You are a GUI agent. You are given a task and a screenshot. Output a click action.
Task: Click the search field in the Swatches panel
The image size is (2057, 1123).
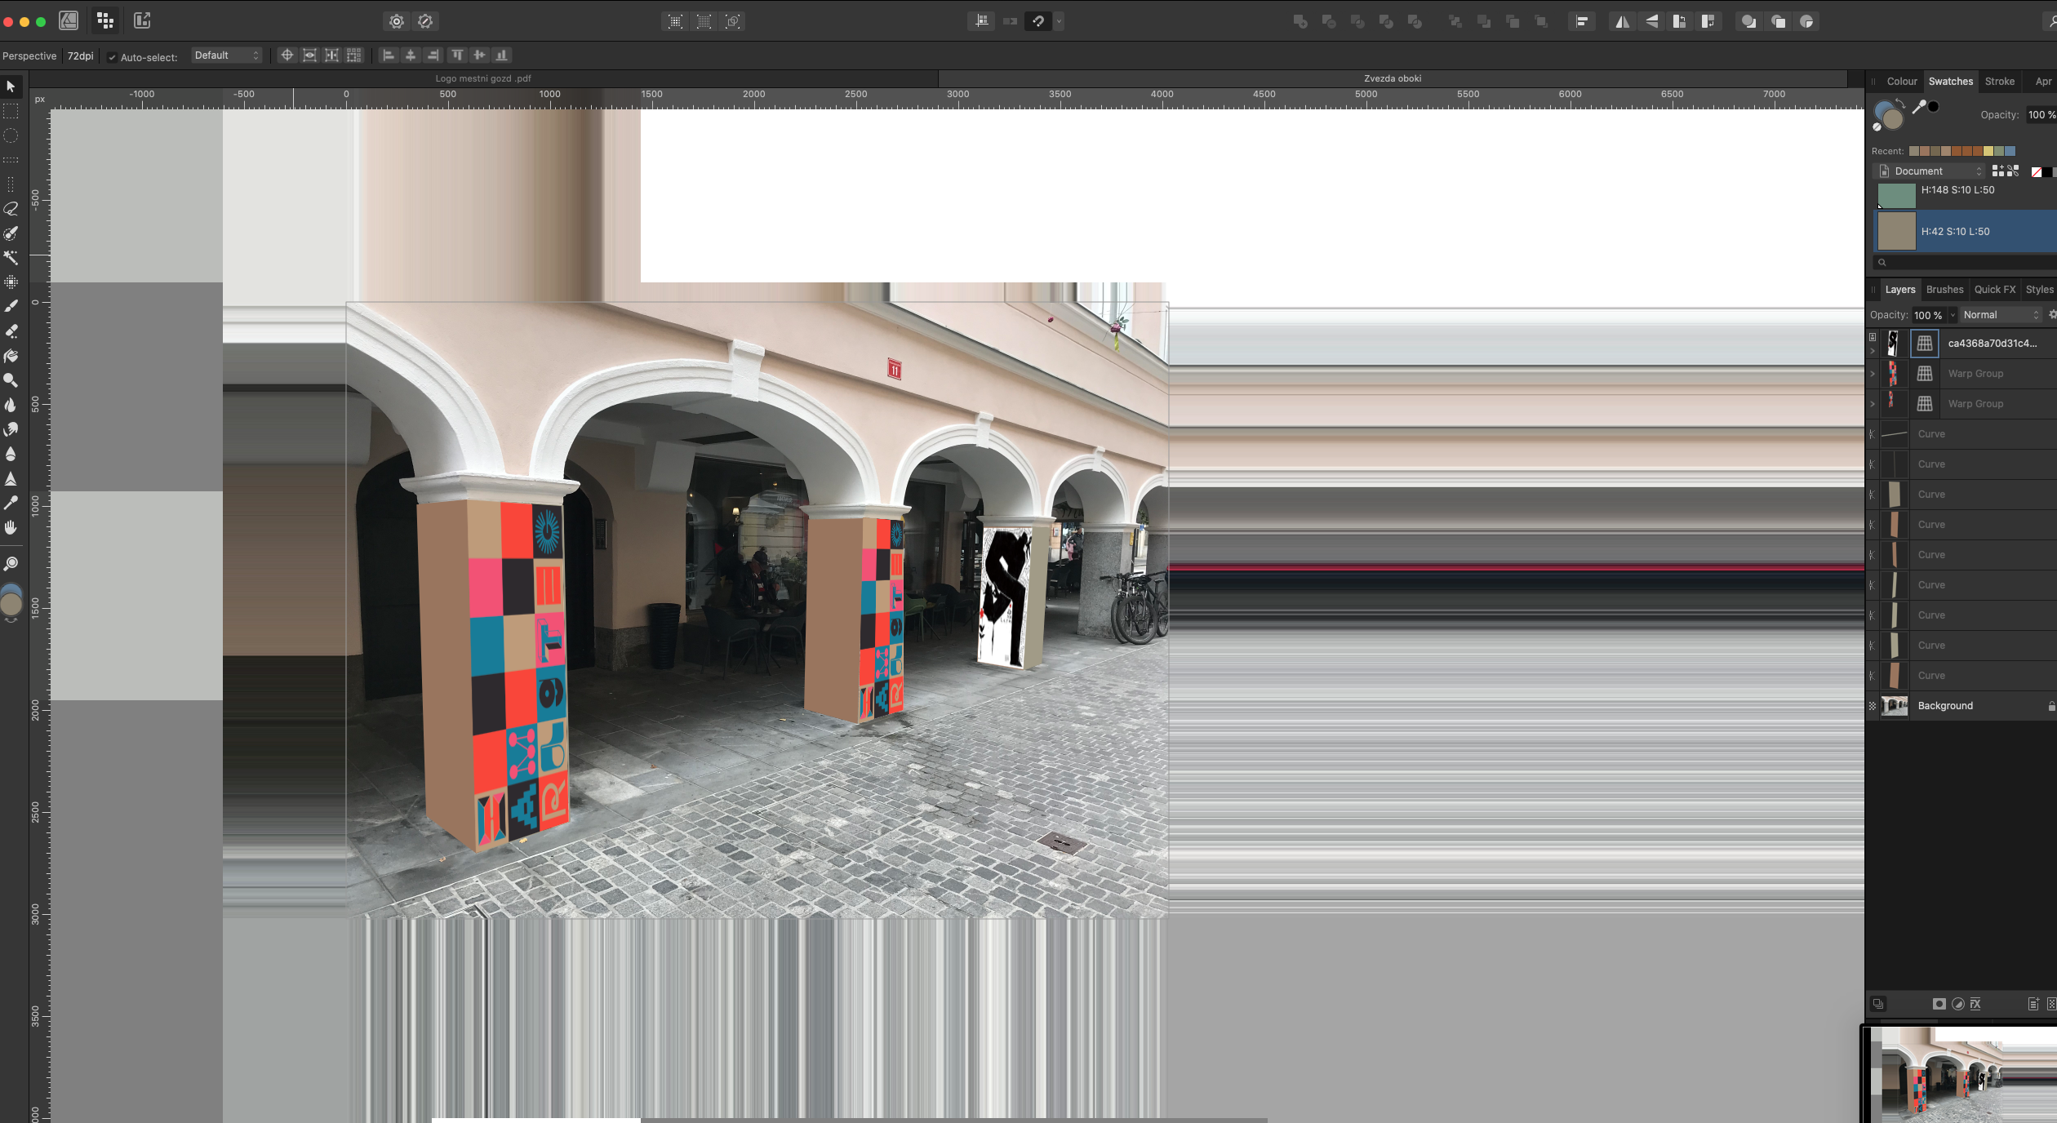pyautogui.click(x=1959, y=262)
